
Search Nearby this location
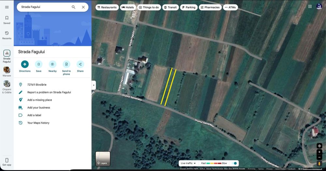pyautogui.click(x=52, y=66)
